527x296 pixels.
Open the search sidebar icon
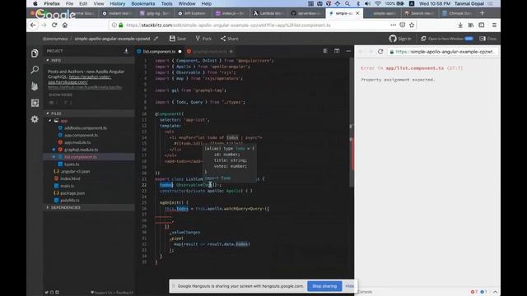pos(35,70)
